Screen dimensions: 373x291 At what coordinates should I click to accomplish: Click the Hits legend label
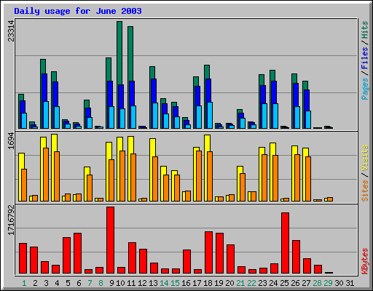[365, 30]
